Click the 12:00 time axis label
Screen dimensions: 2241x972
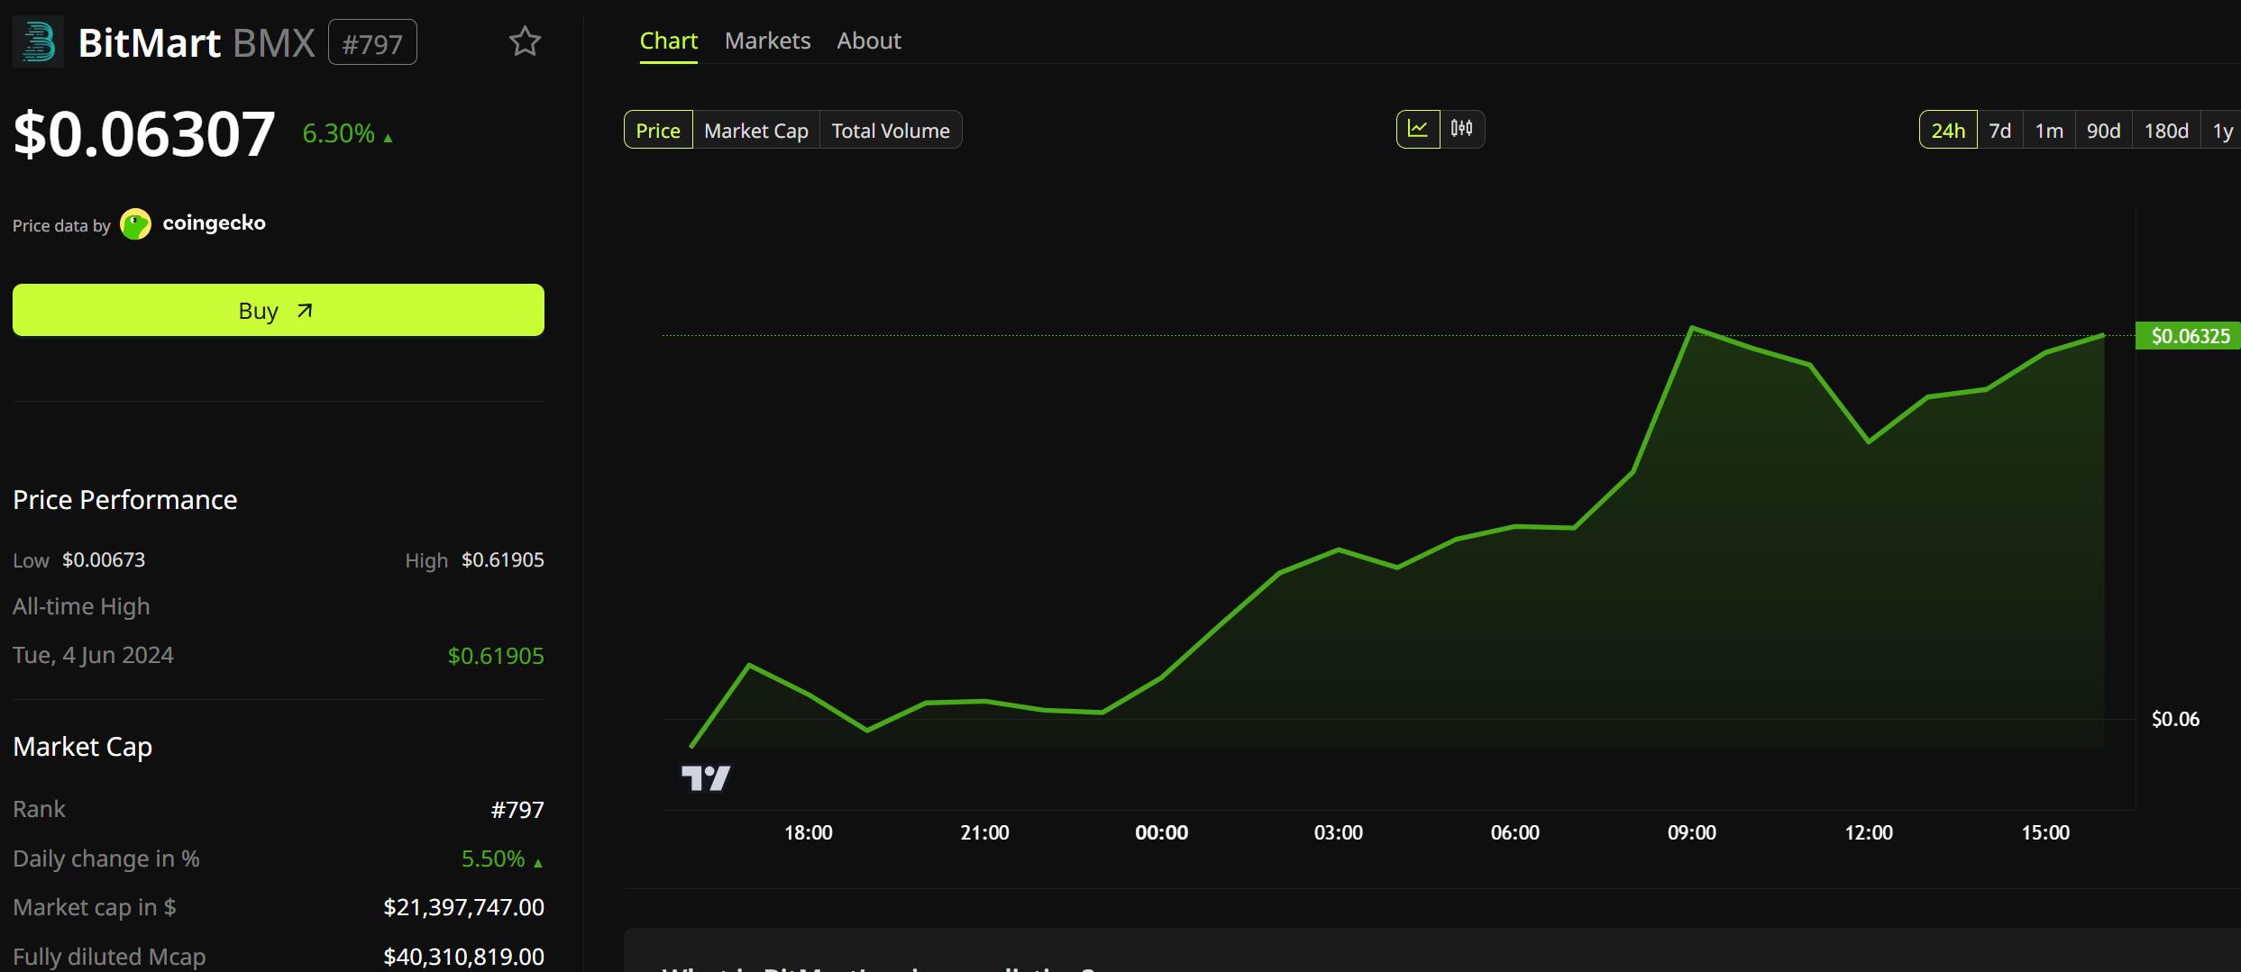point(1869,832)
